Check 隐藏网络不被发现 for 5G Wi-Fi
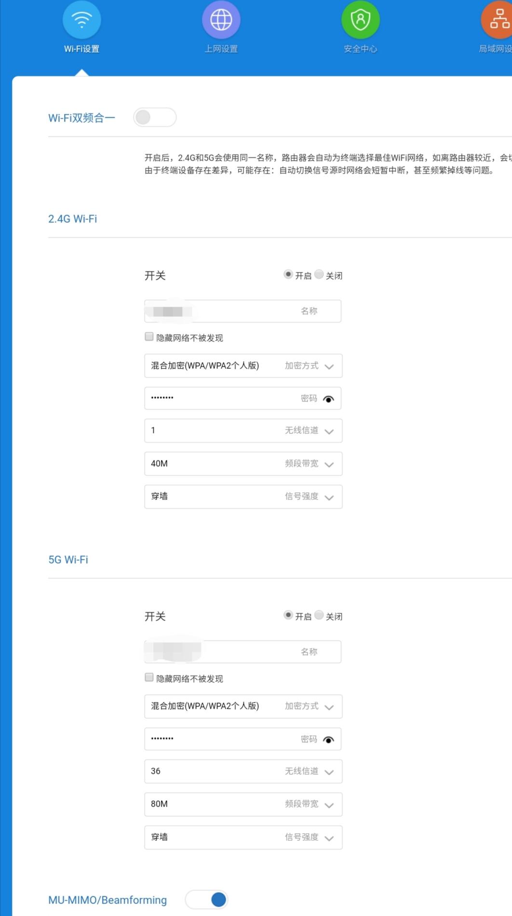 tap(149, 677)
